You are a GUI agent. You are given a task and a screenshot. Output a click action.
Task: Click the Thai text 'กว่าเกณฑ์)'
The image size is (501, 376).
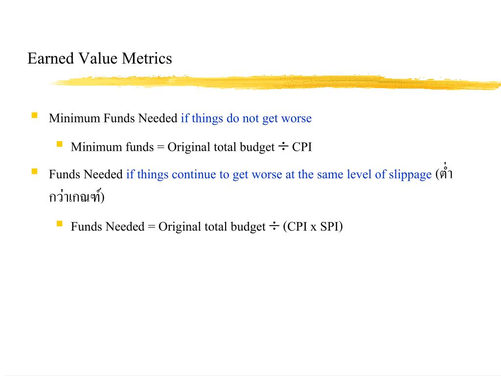tap(77, 196)
